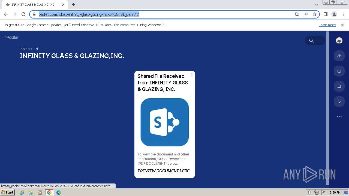Open the Chrome three-dot menu

coord(343,14)
